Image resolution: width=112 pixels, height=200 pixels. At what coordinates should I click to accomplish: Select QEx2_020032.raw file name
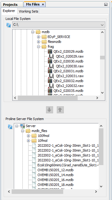coord(70,86)
